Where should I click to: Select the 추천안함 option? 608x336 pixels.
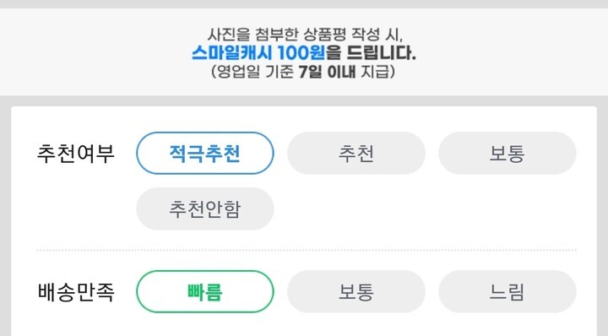tap(204, 209)
